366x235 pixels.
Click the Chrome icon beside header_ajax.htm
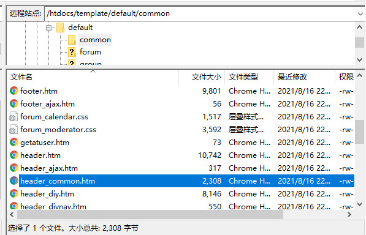(13, 168)
